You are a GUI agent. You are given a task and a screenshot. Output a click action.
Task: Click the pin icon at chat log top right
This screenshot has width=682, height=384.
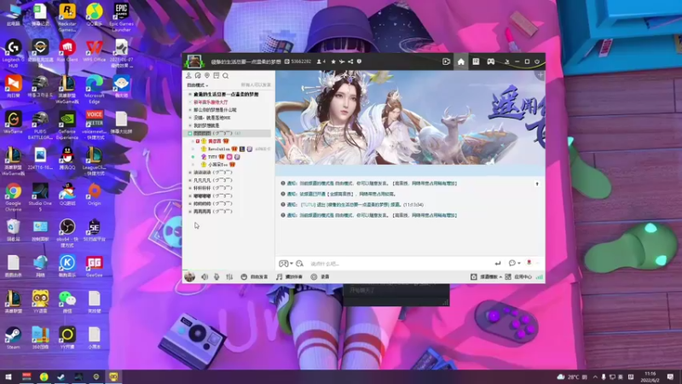coord(537,184)
